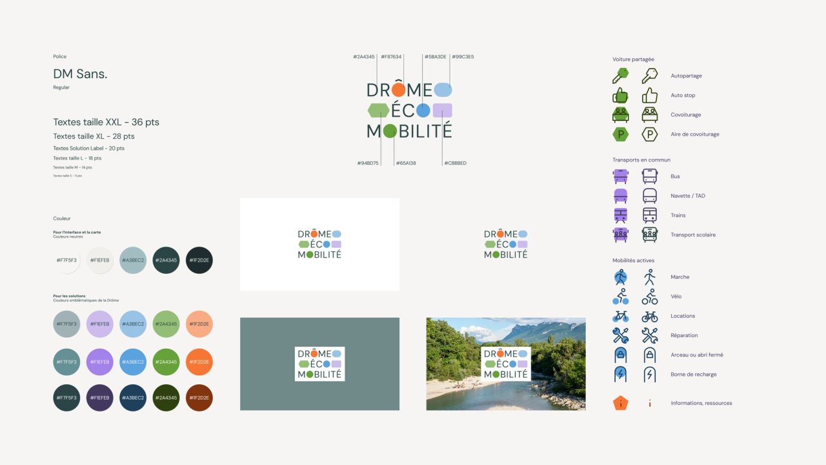The height and width of the screenshot is (465, 826).
Task: Click the Vélo cyclist icon
Action: point(620,296)
